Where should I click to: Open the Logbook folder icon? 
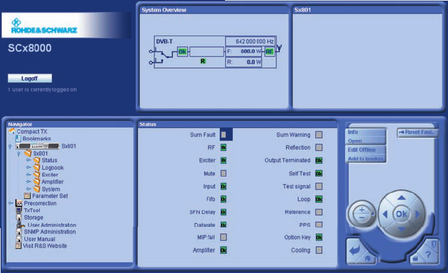point(36,167)
